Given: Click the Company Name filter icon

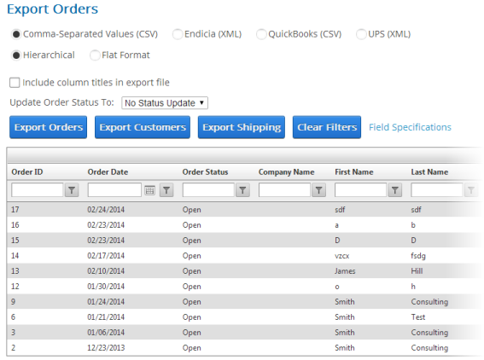Looking at the screenshot, I should pyautogui.click(x=319, y=190).
